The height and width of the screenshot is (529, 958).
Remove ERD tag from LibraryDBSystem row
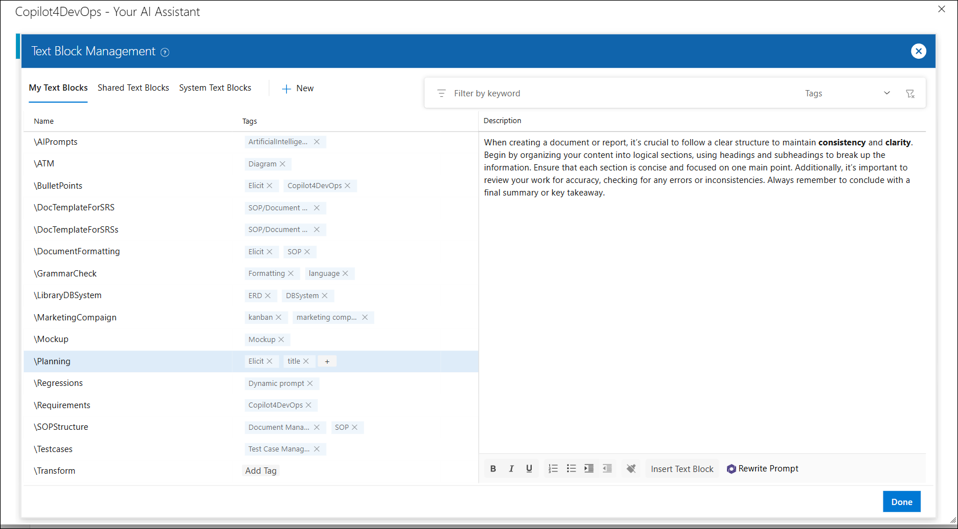[x=268, y=296]
